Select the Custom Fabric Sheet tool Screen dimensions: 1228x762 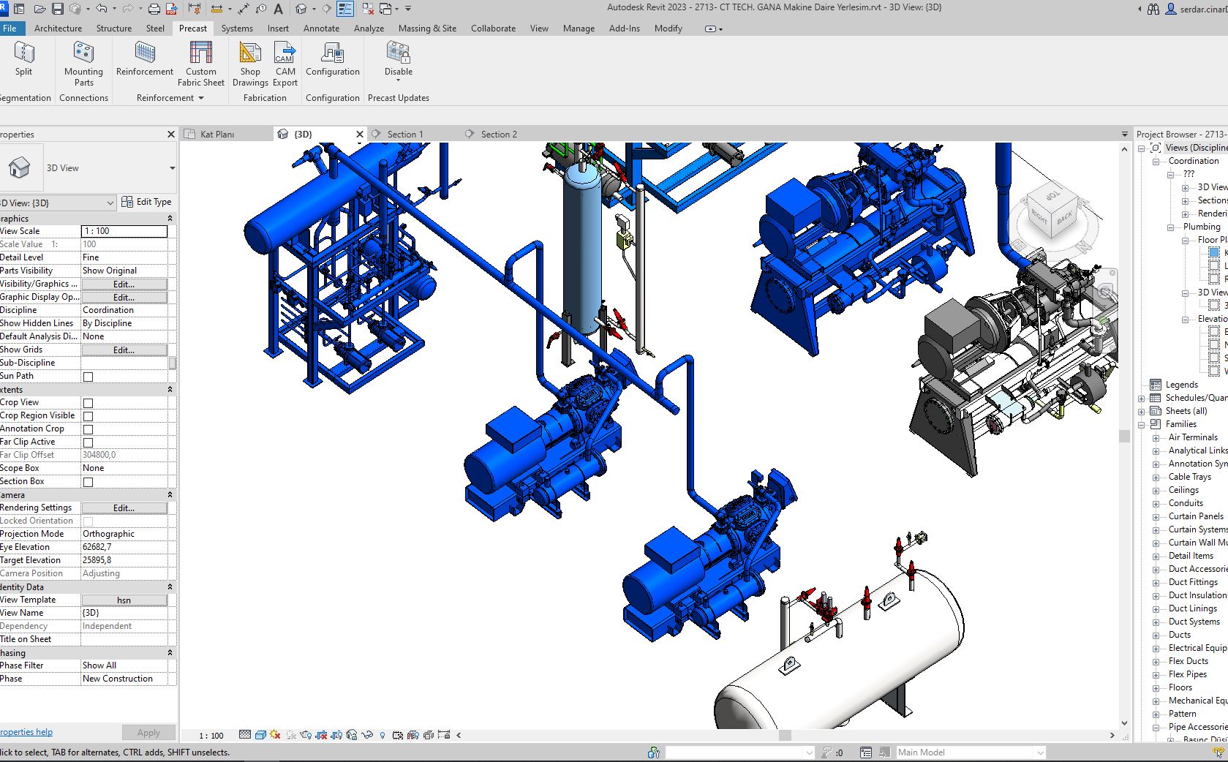200,62
